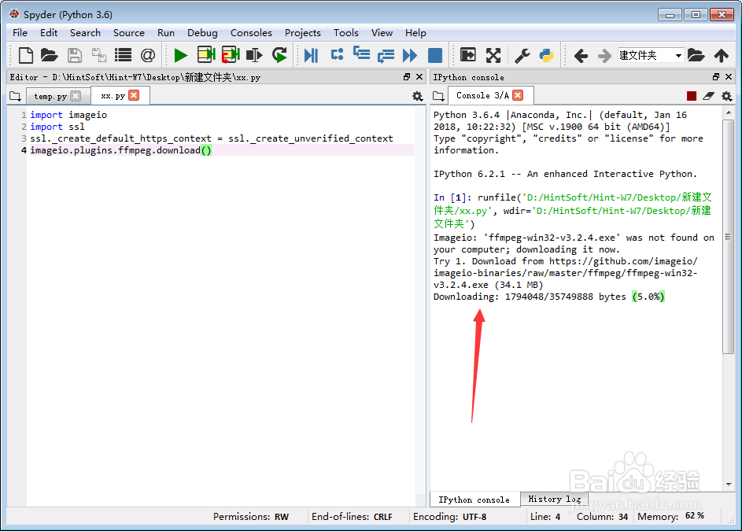Viewport: 742px width, 531px height.
Task: Open the Search menu
Action: pyautogui.click(x=85, y=33)
